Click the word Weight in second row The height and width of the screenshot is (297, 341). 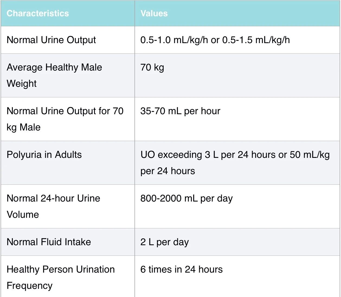[22, 84]
